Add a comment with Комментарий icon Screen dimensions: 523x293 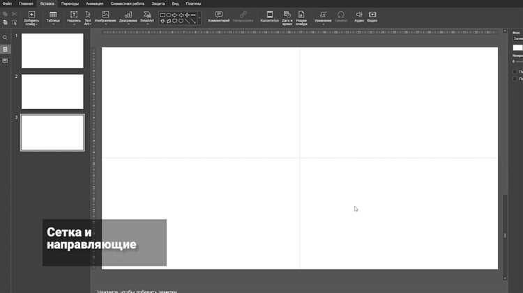[219, 17]
